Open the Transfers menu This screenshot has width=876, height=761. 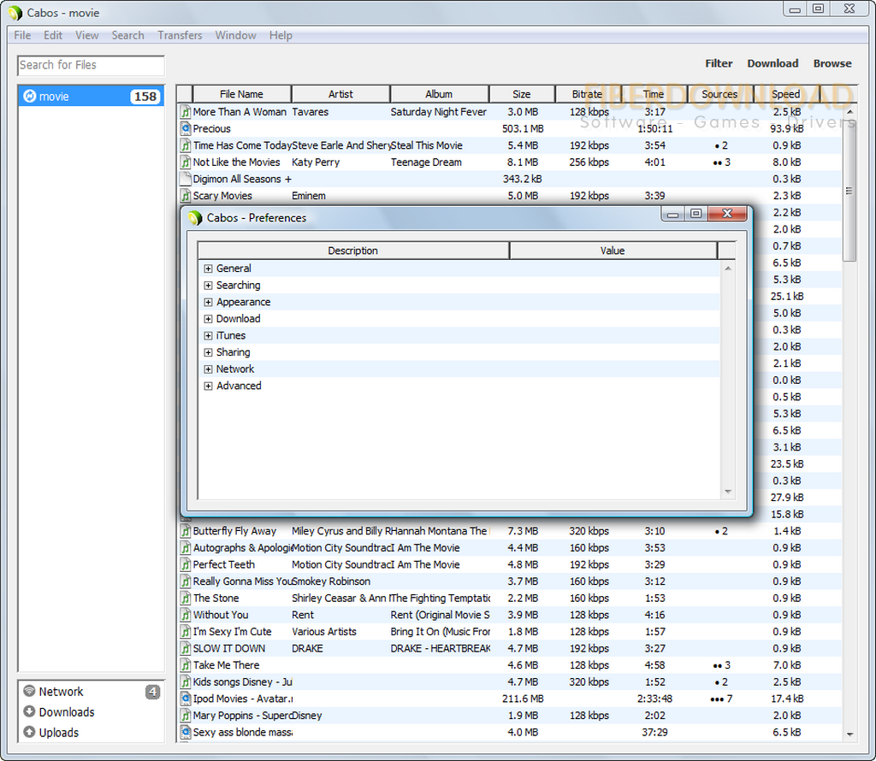pos(180,35)
